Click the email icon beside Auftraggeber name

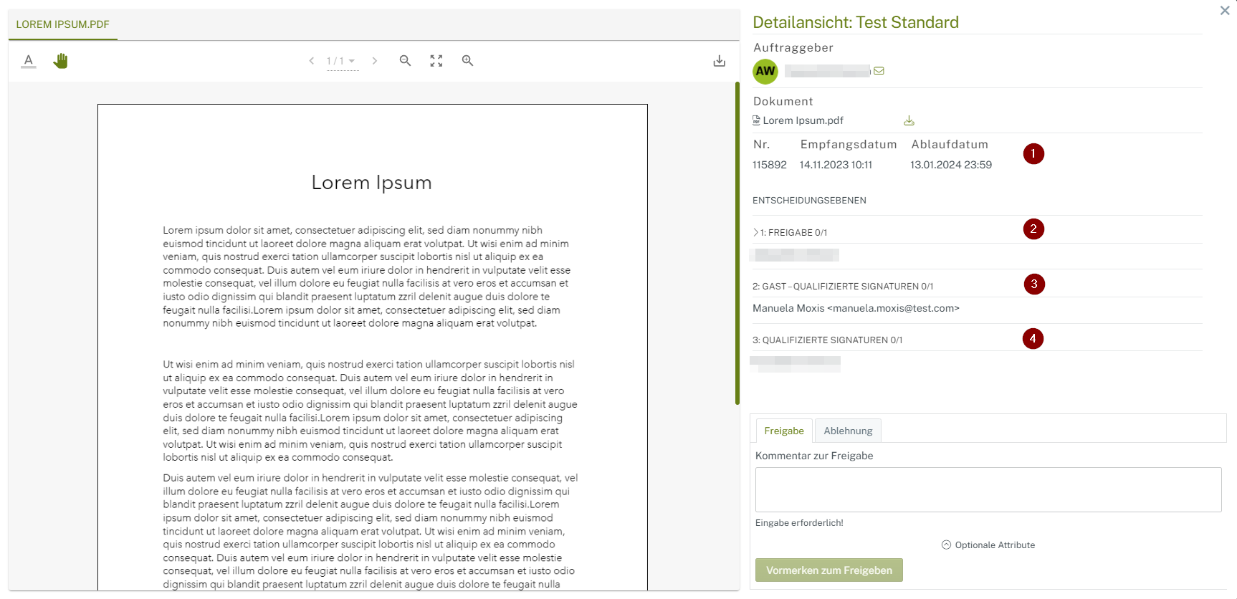tap(879, 71)
